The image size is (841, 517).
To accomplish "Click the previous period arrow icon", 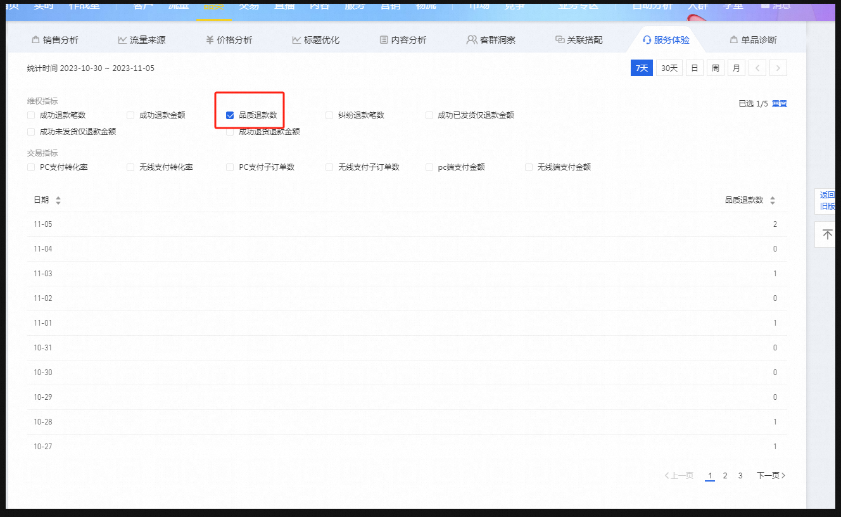I will (757, 68).
